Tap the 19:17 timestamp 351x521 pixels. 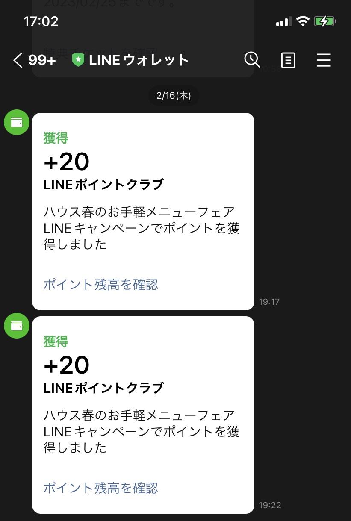coord(269,302)
